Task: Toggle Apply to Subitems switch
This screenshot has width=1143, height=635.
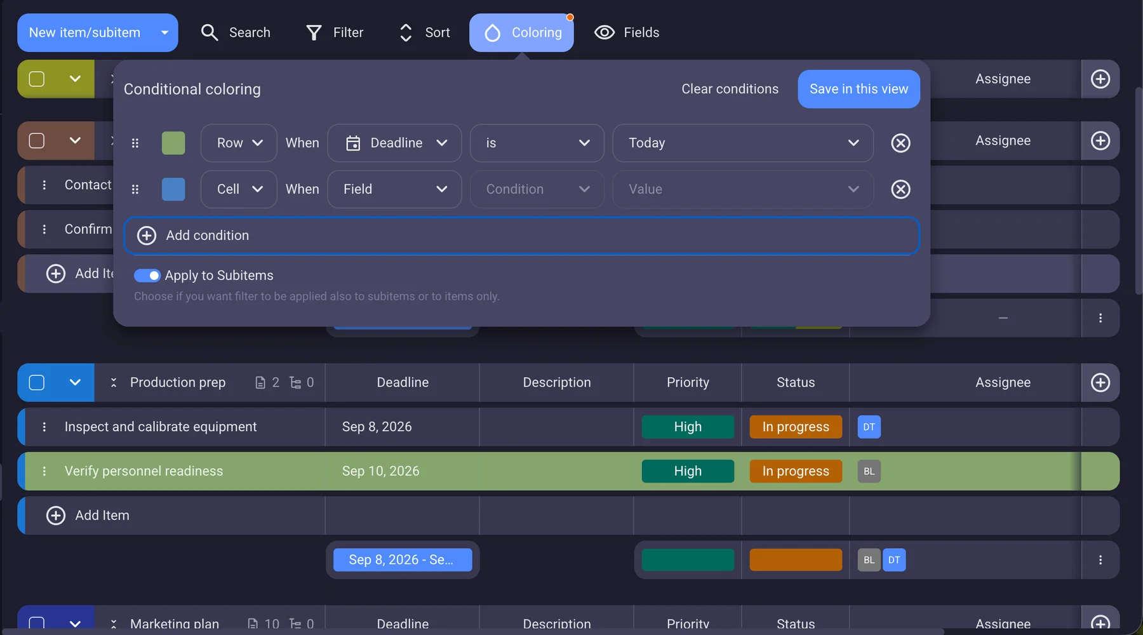Action: (x=147, y=276)
